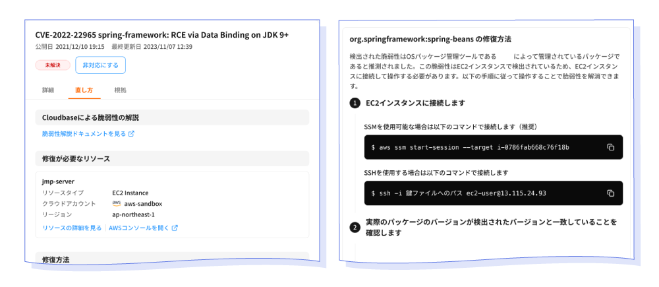Click SSHを使用する場合は instruction text
Image resolution: width=659 pixels, height=287 pixels.
(436, 173)
